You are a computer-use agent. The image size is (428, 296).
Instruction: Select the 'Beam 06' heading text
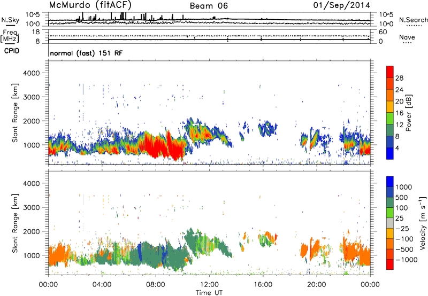coord(209,6)
